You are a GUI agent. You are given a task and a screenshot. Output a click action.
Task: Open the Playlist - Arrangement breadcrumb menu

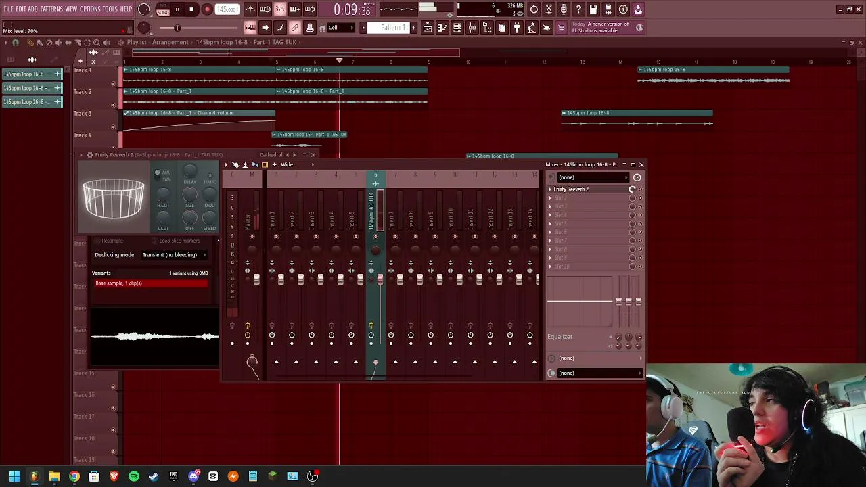point(157,42)
